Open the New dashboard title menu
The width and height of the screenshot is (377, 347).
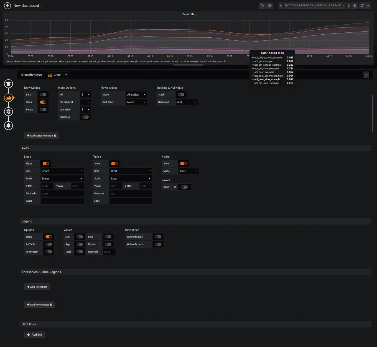tap(28, 5)
